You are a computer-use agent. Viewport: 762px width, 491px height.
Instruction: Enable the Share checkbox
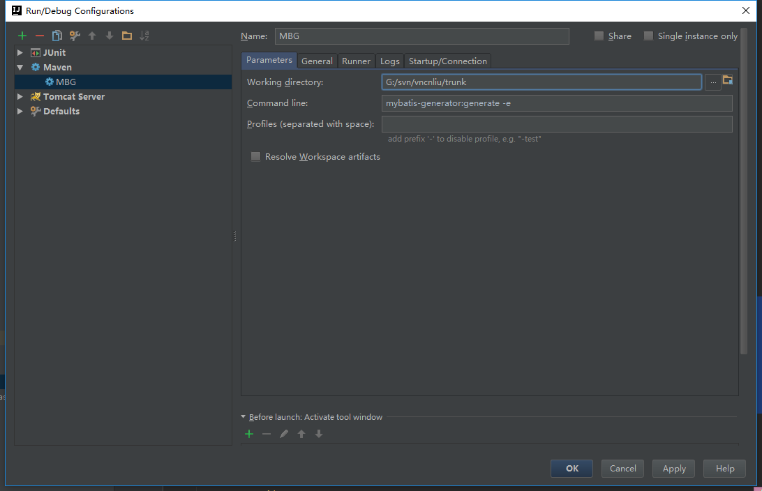tap(599, 36)
